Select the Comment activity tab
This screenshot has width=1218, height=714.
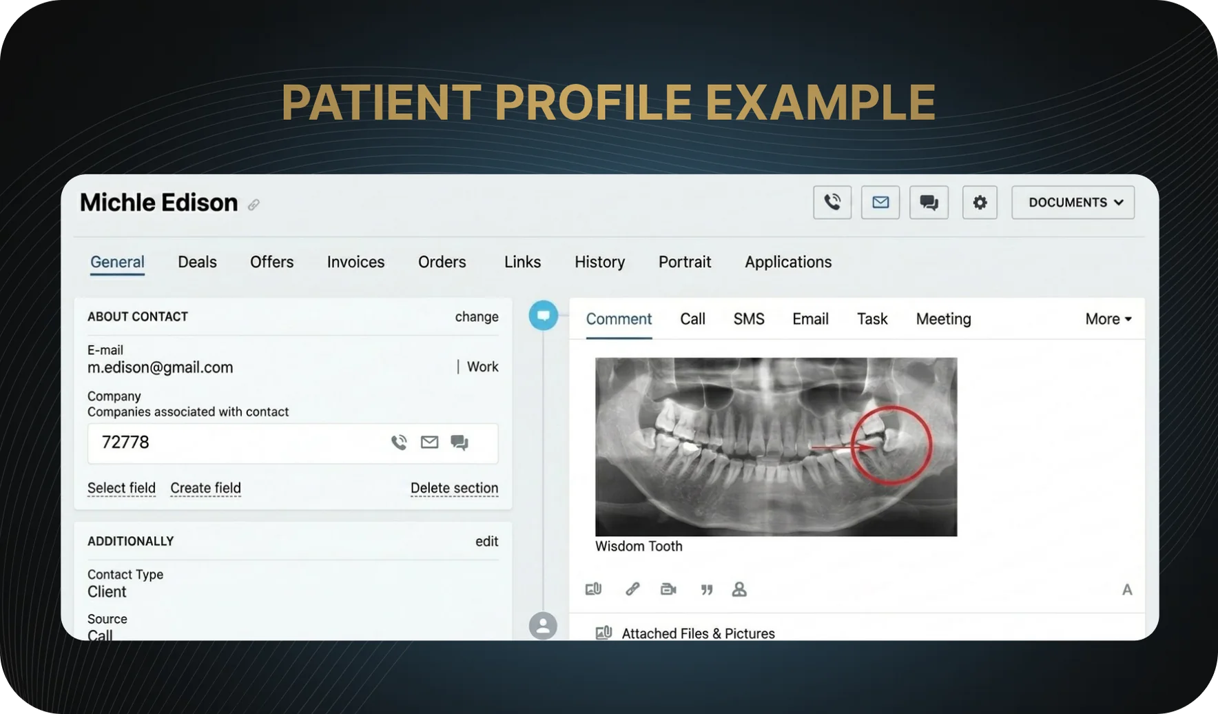(x=619, y=319)
